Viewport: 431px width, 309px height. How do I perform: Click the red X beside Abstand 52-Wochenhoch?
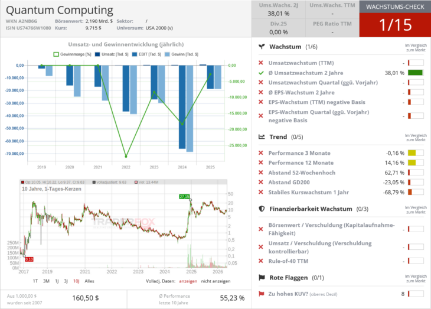pyautogui.click(x=261, y=173)
